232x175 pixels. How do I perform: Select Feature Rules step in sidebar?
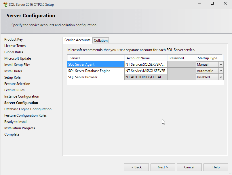coord(14,90)
